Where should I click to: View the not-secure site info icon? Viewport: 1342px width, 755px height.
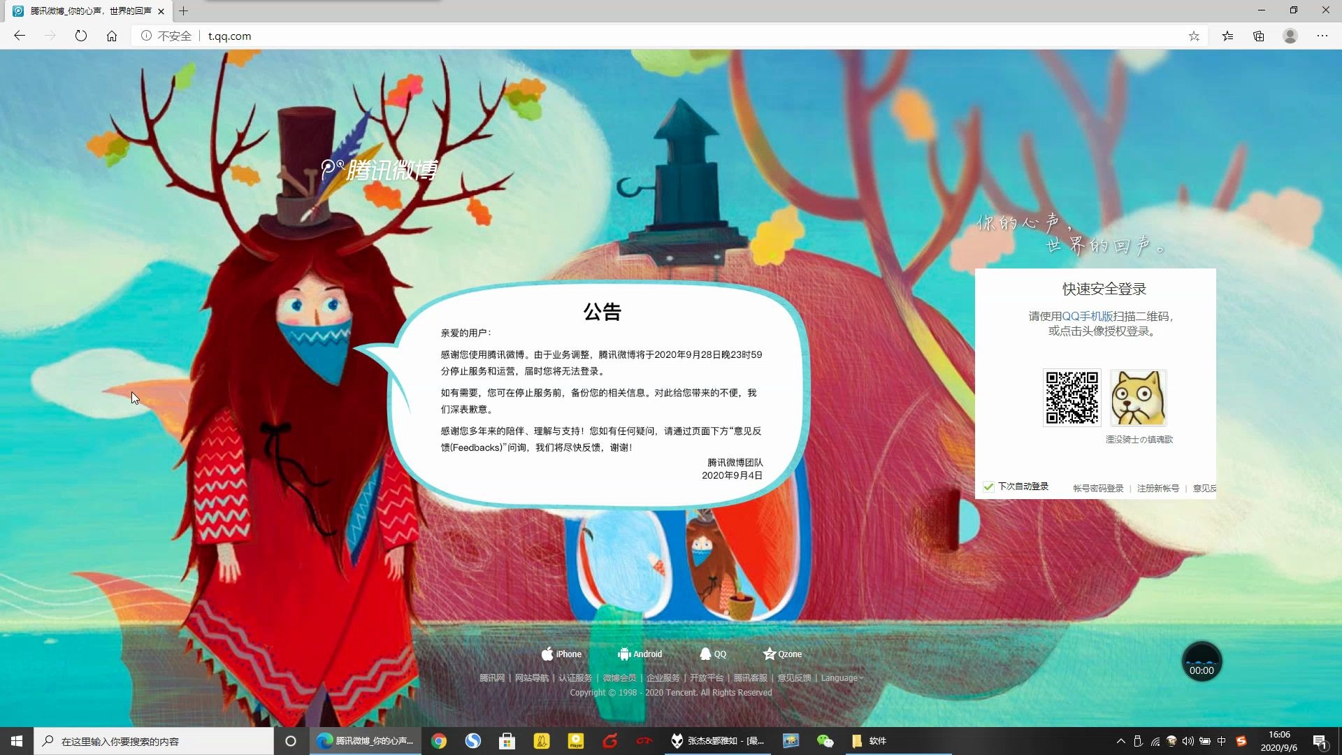tap(146, 36)
